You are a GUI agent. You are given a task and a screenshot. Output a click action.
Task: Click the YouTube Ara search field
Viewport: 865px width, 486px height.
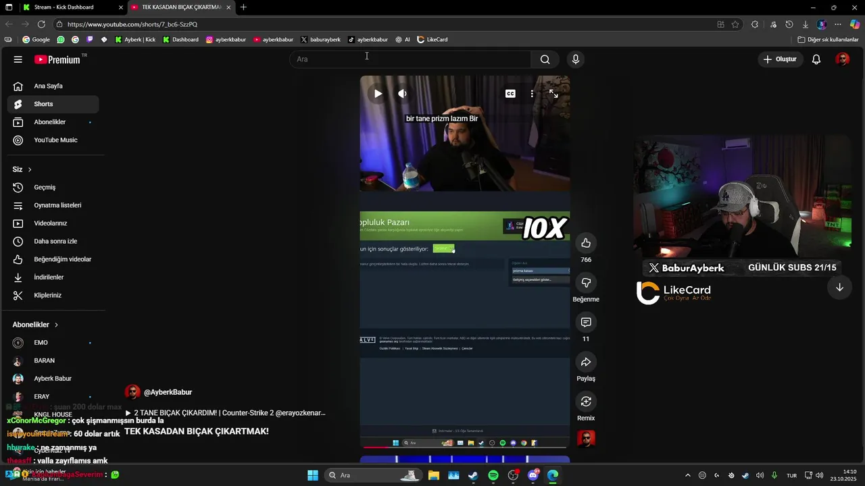[410, 59]
